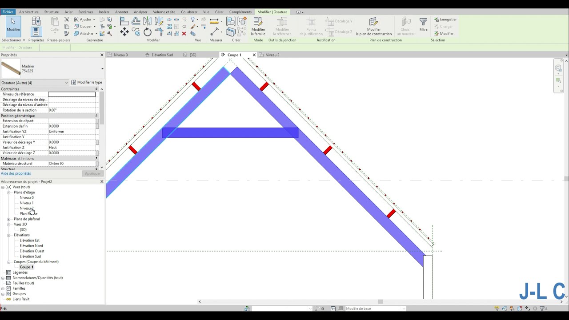Click the Niveau de référence input field
This screenshot has height=320, width=569.
(72, 94)
